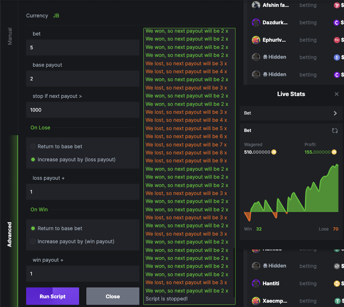Click the Close button
The image size is (344, 307).
[x=113, y=296]
